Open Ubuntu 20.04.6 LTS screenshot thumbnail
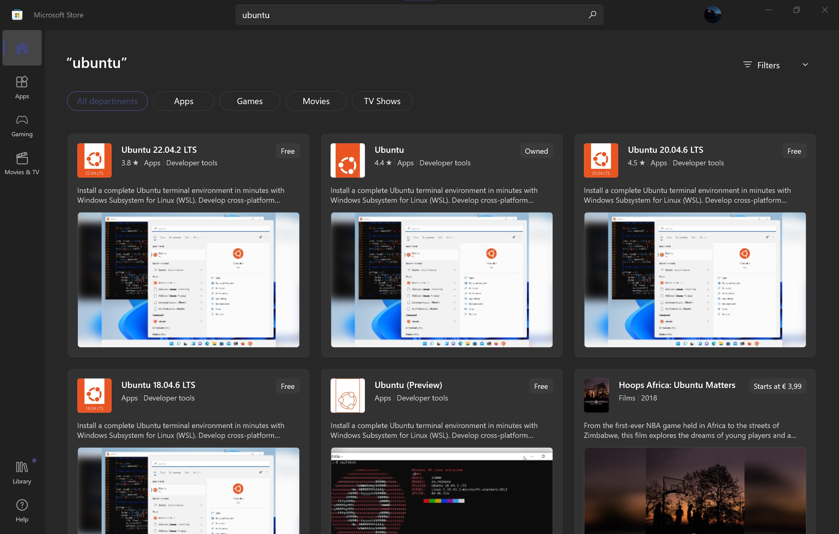The height and width of the screenshot is (534, 839). 695,280
